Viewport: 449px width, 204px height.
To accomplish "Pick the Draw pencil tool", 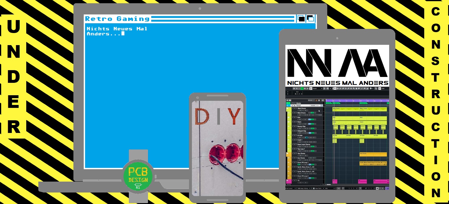I will [340, 88].
